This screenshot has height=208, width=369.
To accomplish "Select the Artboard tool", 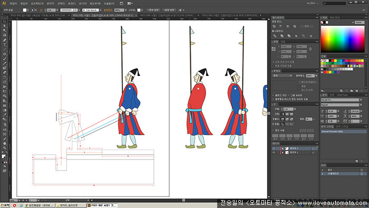I will (4, 134).
